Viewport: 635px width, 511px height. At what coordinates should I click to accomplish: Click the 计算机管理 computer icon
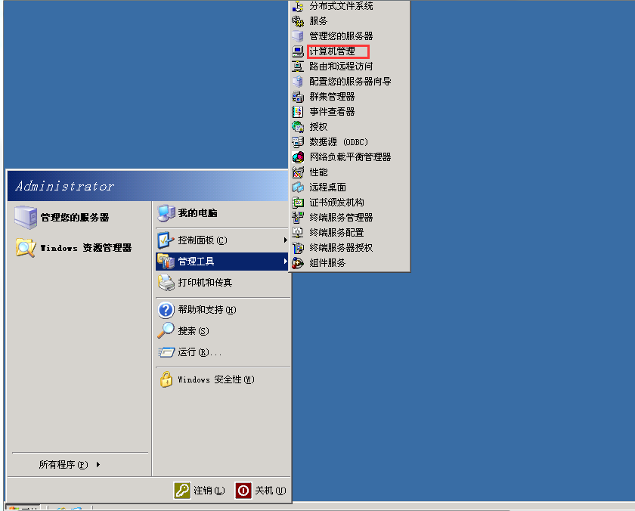pyautogui.click(x=298, y=51)
